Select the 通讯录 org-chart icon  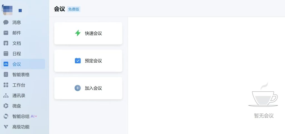(x=6, y=96)
